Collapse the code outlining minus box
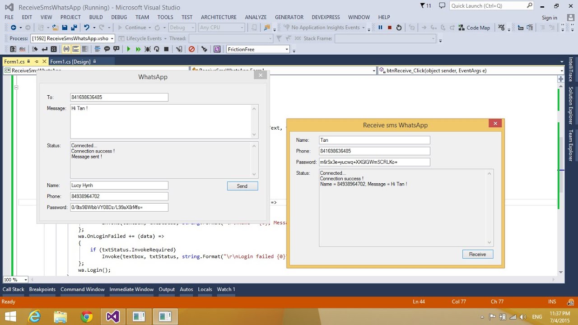578x325 pixels. click(x=16, y=88)
